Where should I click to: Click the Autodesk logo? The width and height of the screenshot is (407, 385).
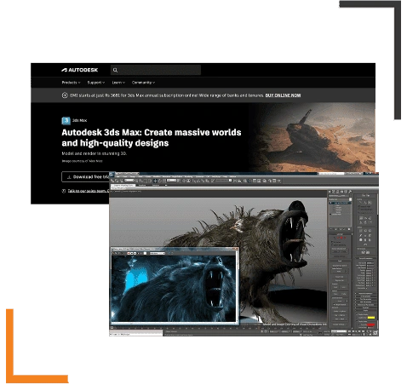(x=80, y=70)
